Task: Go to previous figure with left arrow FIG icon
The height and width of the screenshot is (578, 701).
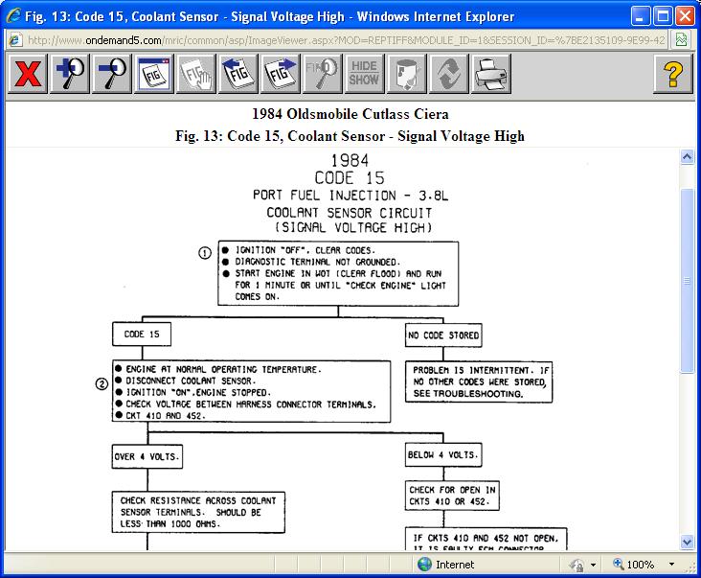Action: (237, 74)
